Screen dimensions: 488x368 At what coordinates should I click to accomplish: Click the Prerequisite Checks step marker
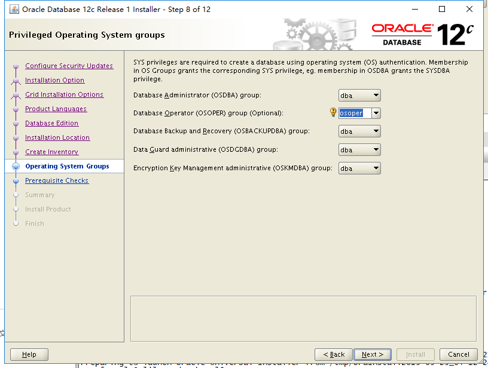[x=16, y=180]
